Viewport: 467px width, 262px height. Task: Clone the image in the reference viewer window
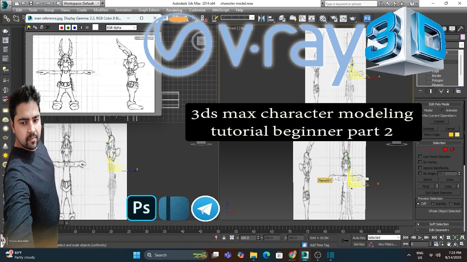pos(35,27)
